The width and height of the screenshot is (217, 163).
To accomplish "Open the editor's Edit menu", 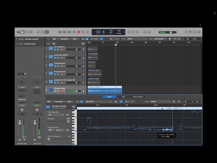I will (x=50, y=102).
